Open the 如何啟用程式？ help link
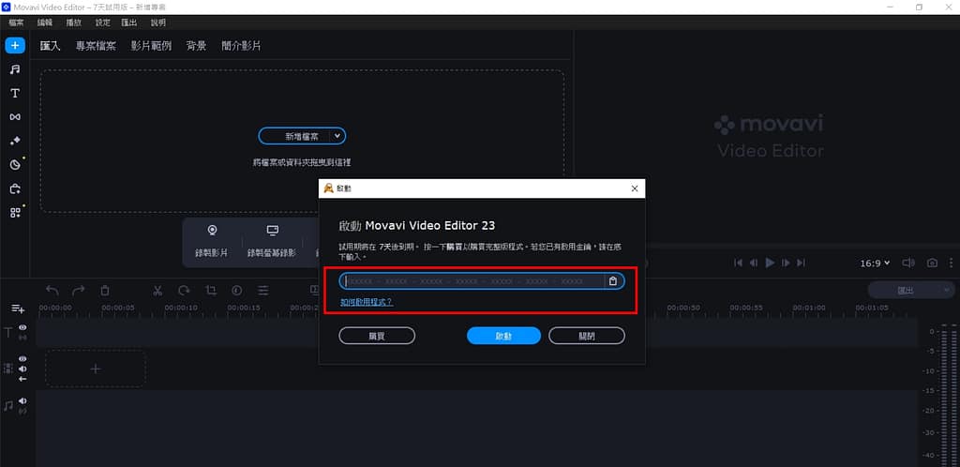960x467 pixels. [367, 302]
